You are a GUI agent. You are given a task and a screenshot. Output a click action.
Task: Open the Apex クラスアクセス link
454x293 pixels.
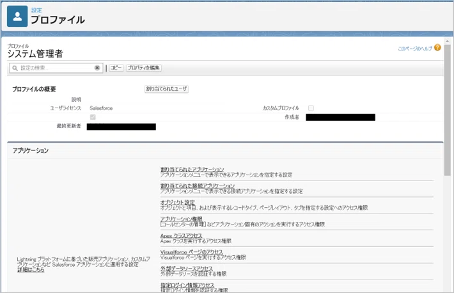(181, 235)
